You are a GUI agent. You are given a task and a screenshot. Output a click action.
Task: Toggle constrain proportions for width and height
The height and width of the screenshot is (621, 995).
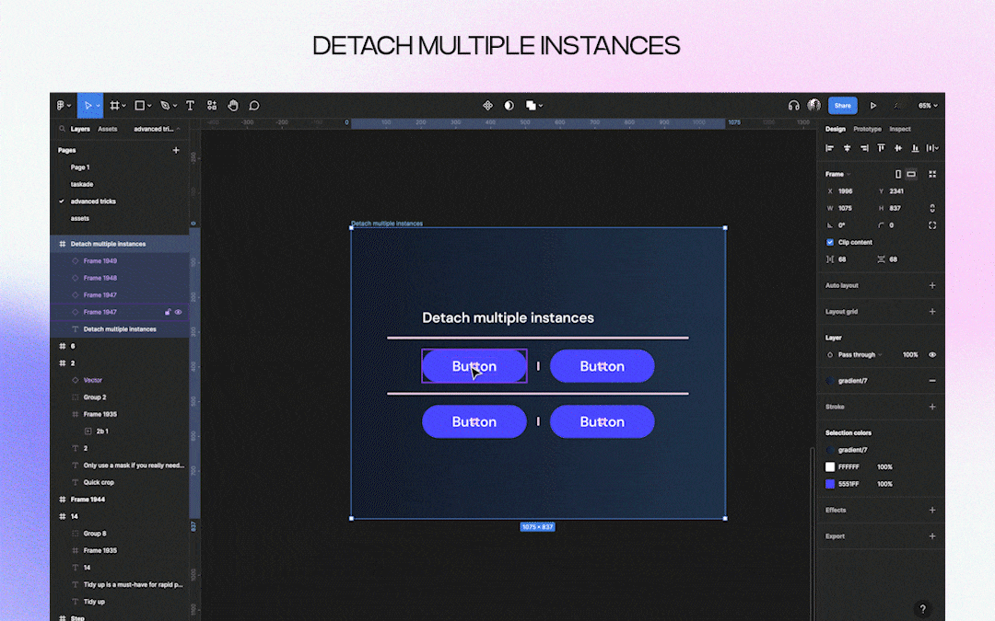(932, 209)
